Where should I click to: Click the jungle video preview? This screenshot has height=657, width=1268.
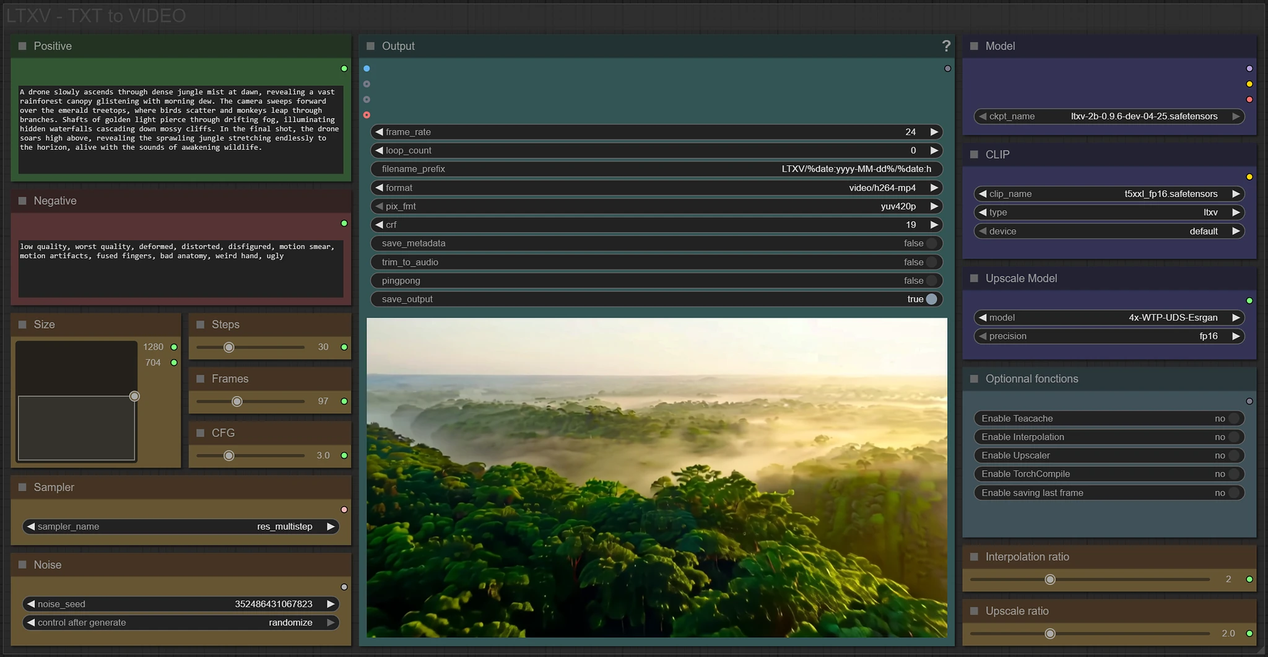click(x=656, y=477)
